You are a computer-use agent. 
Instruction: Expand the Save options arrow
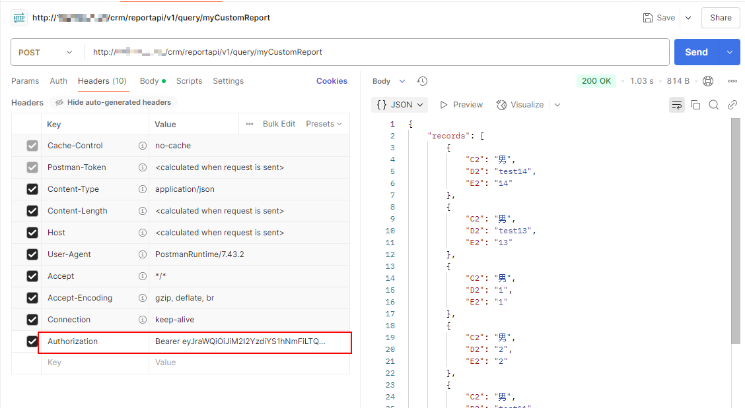coord(688,18)
